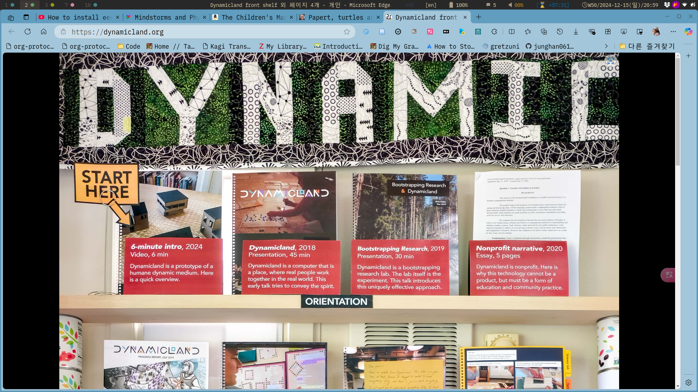Click visual search icon on banner image
The width and height of the screenshot is (698, 392).
pos(610,61)
